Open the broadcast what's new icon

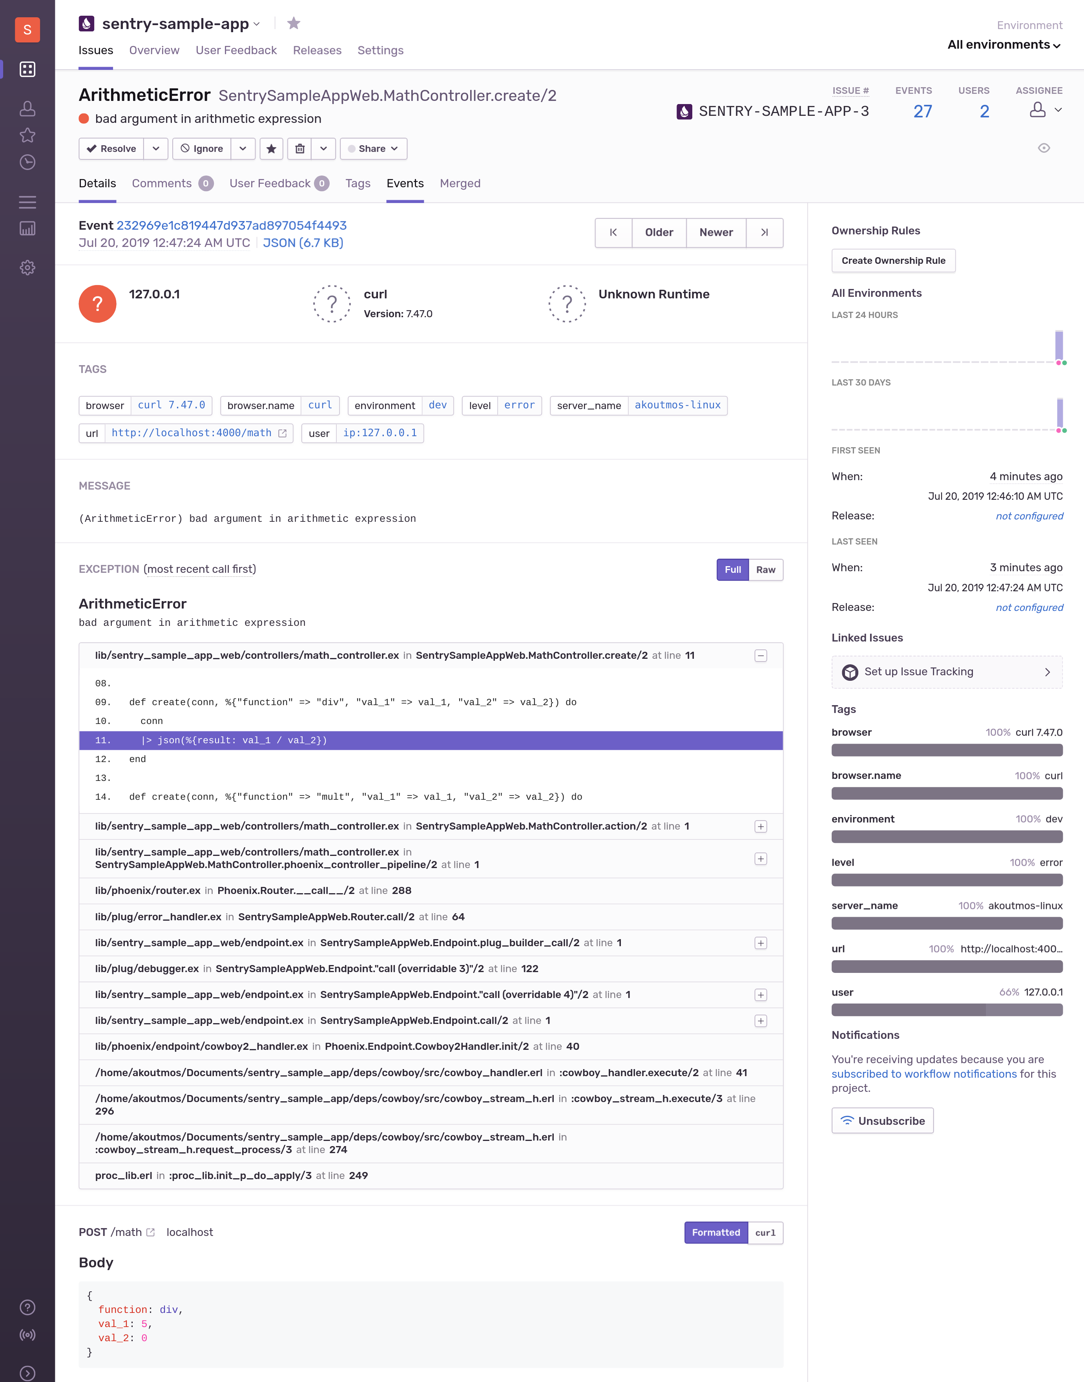click(x=27, y=1334)
